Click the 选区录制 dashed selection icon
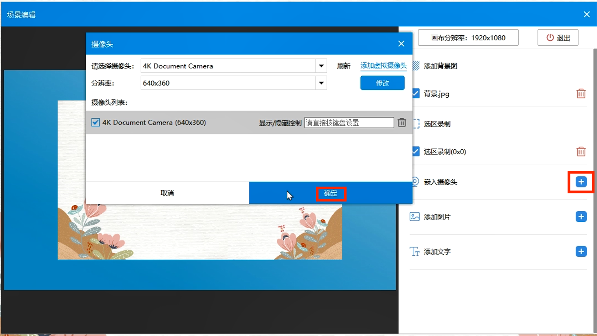This screenshot has width=597, height=336. (x=416, y=124)
